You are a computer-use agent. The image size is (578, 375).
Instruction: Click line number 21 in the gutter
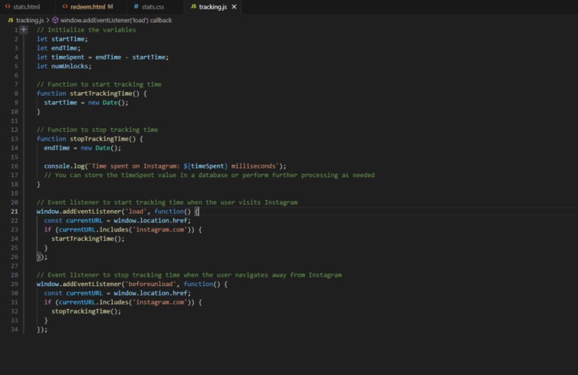(x=14, y=212)
